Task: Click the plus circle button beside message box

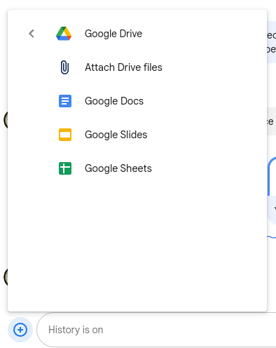Action: pos(20,330)
